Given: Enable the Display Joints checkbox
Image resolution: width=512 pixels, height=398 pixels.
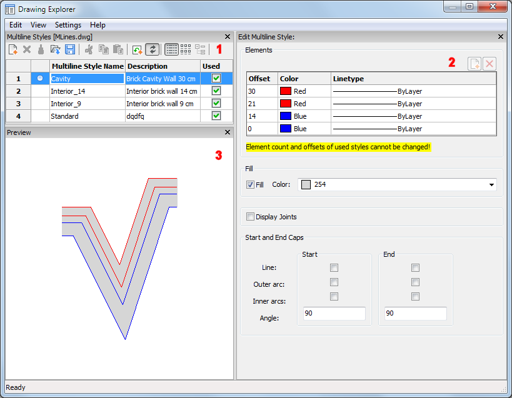Looking at the screenshot, I should coord(251,217).
